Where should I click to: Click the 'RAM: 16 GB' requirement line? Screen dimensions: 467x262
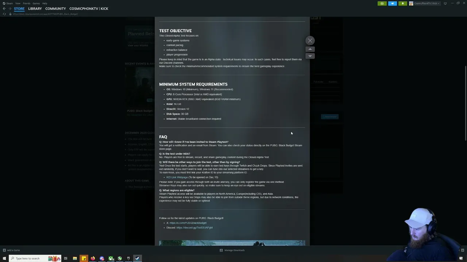pyautogui.click(x=174, y=104)
